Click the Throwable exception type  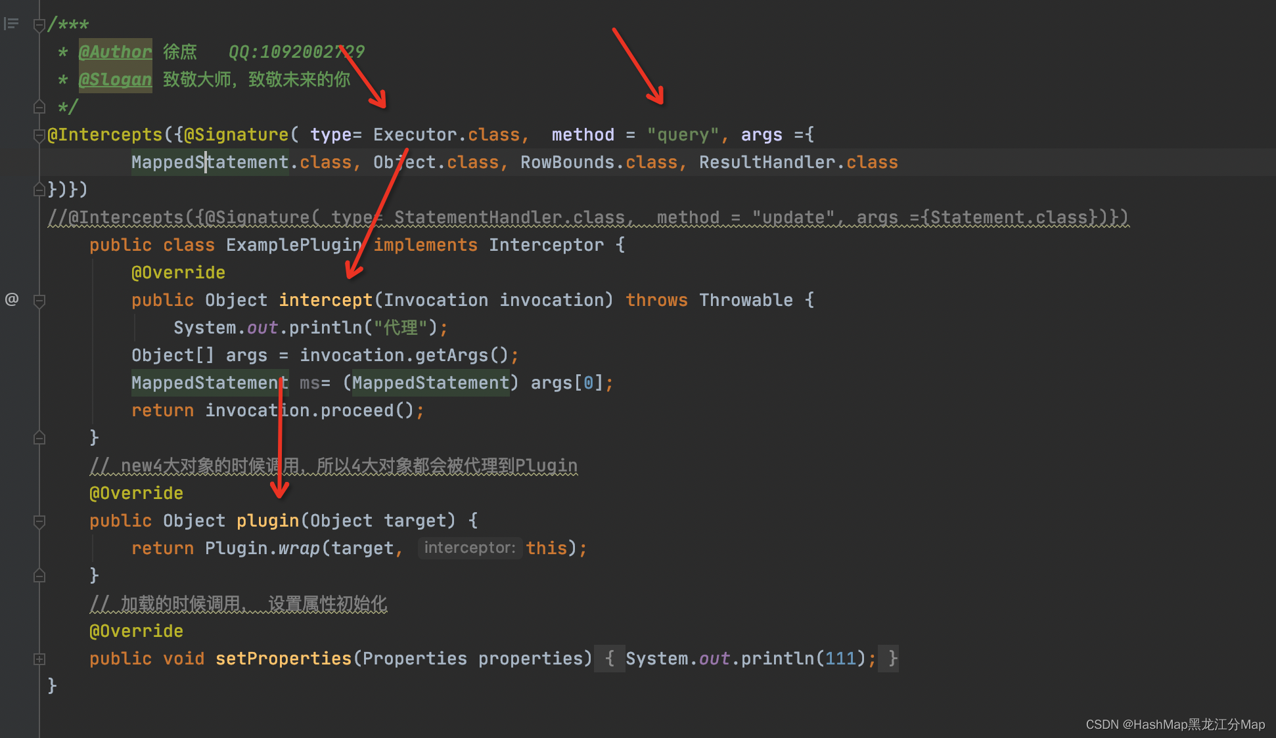pos(746,300)
